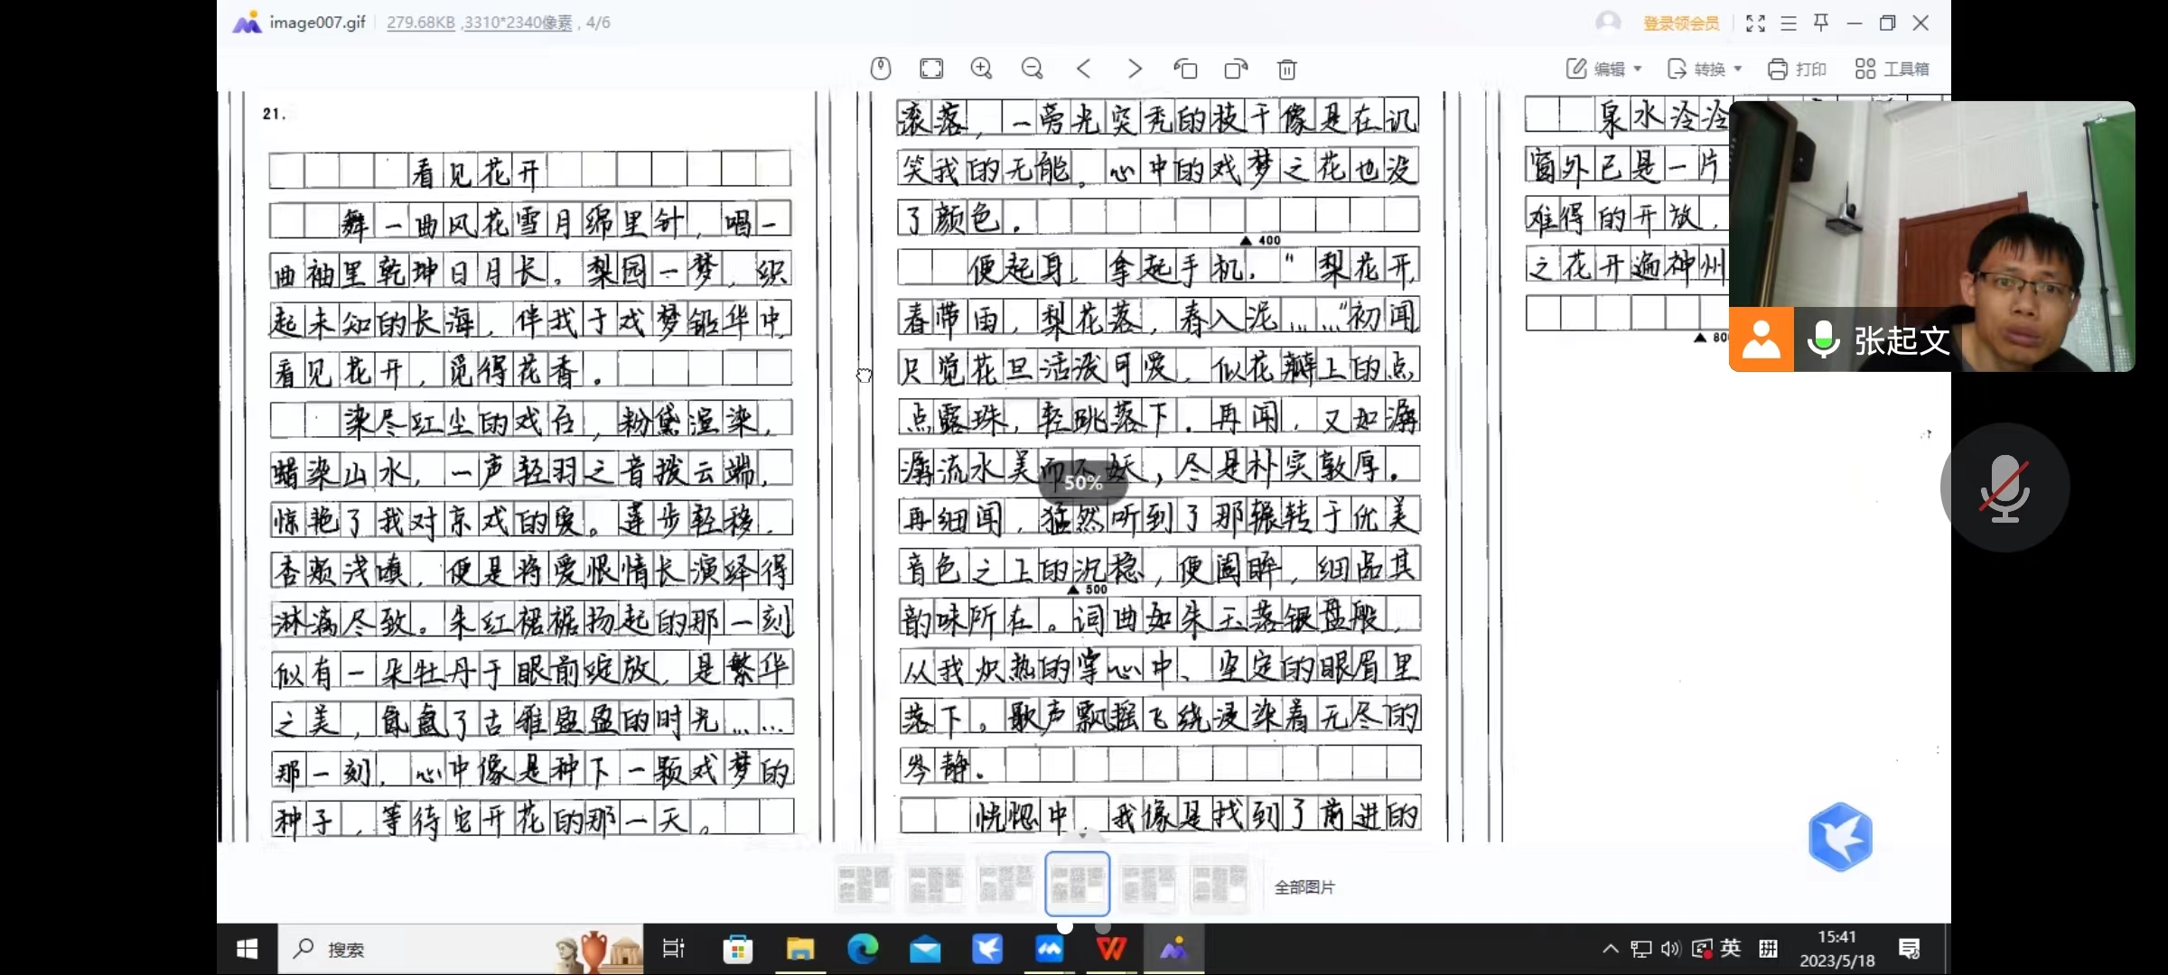Select second thumbnail in filmstrip
2168x975 pixels.
(x=935, y=883)
